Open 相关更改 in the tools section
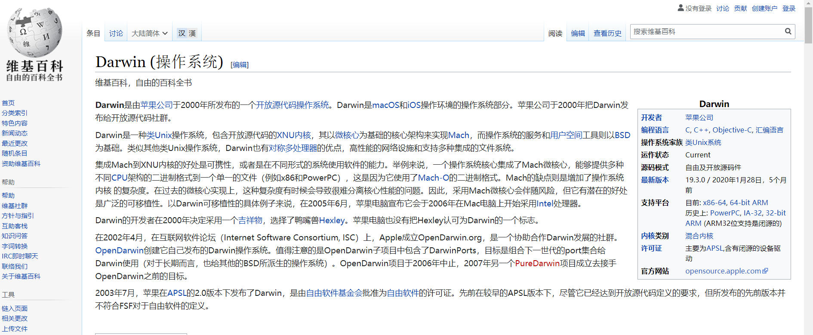 pyautogui.click(x=15, y=318)
